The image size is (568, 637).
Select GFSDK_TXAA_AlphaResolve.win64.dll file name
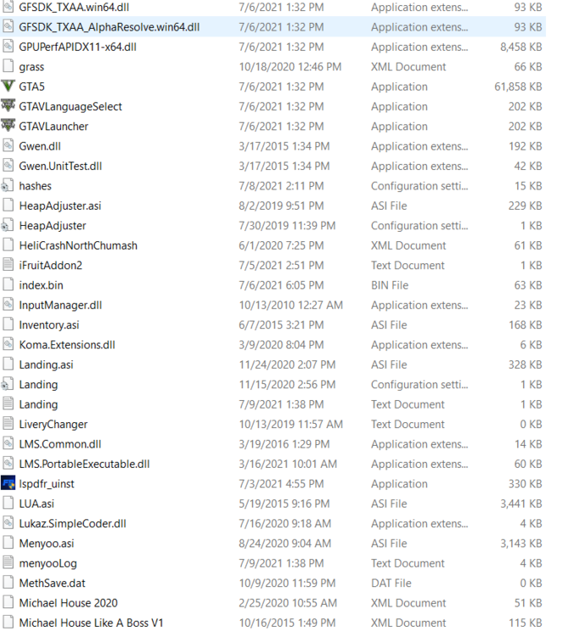click(110, 27)
